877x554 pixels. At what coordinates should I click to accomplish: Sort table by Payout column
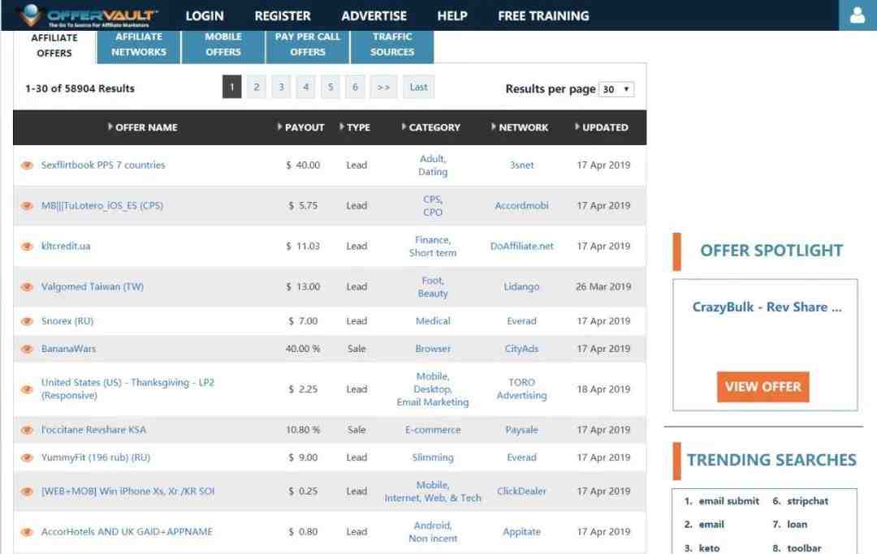pos(301,127)
